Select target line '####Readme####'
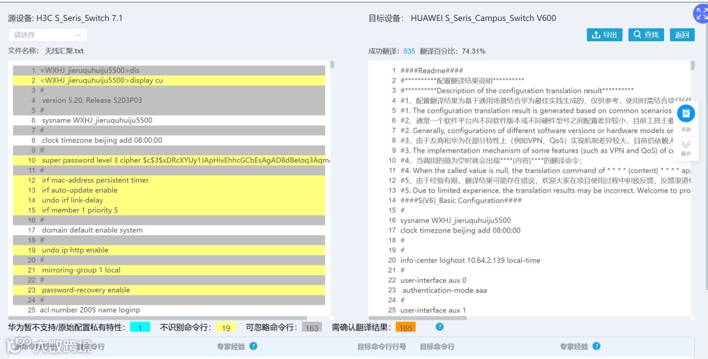Image resolution: width=708 pixels, height=359 pixels. pos(431,70)
